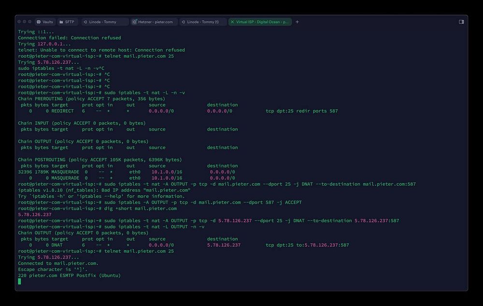
Task: Click 'telnet: Unable to connect to remote host' line
Action: pos(101,50)
